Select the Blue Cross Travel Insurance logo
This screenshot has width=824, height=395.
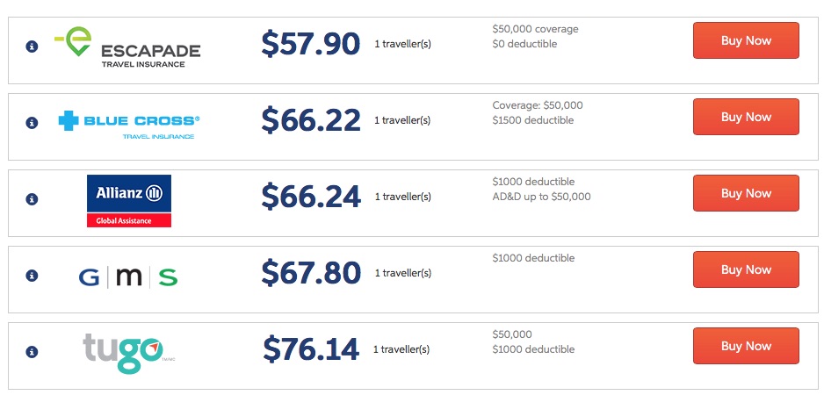[x=129, y=123]
